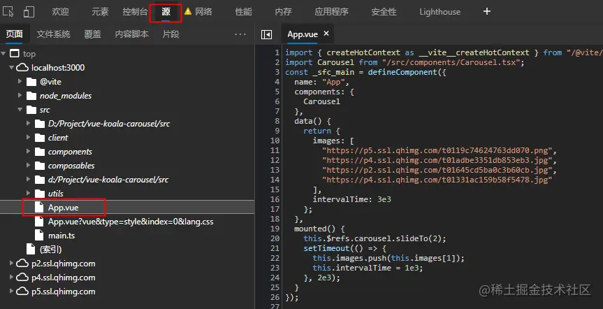Click the composables folder icon
This screenshot has height=309, width=603.
[x=40, y=166]
